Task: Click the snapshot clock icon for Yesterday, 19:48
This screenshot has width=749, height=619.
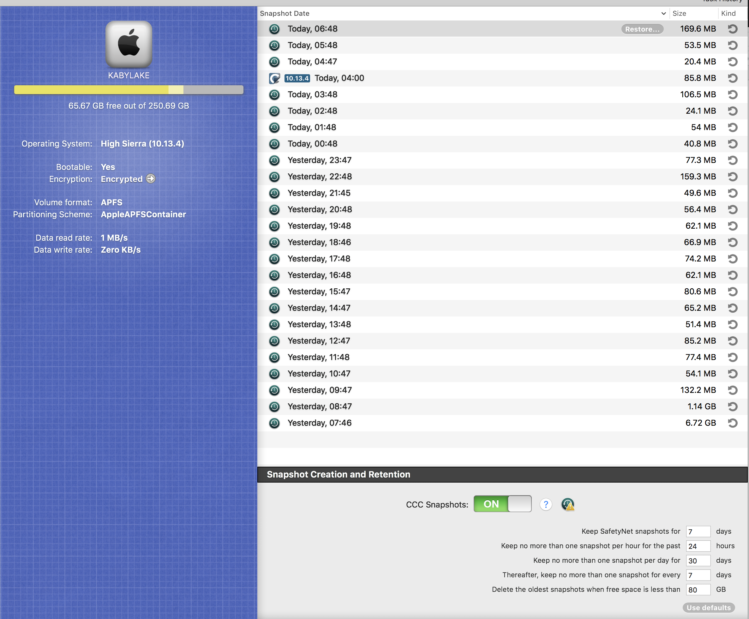Action: pos(274,226)
